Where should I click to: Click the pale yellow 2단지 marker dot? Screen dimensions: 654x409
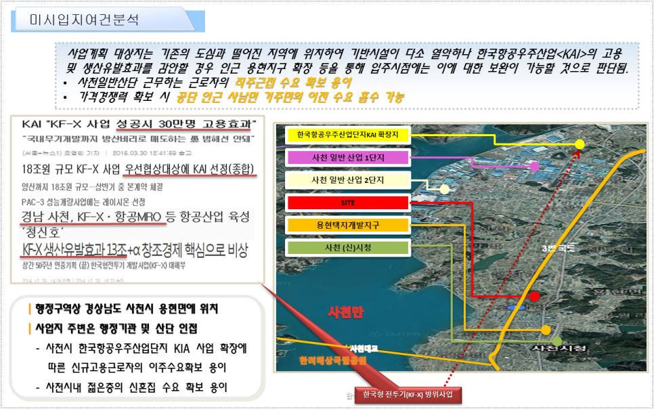coord(445,190)
